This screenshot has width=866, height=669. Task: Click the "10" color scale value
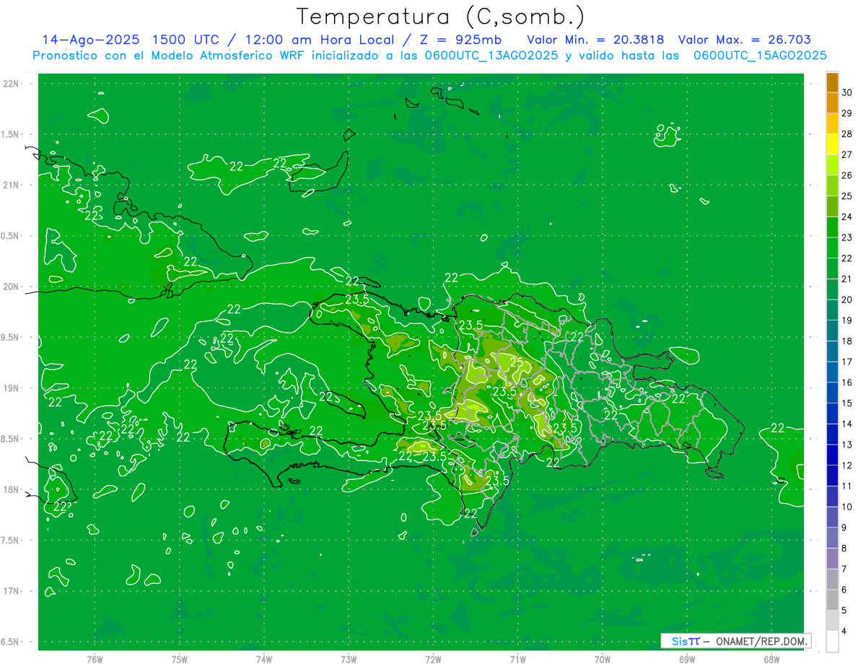847,507
